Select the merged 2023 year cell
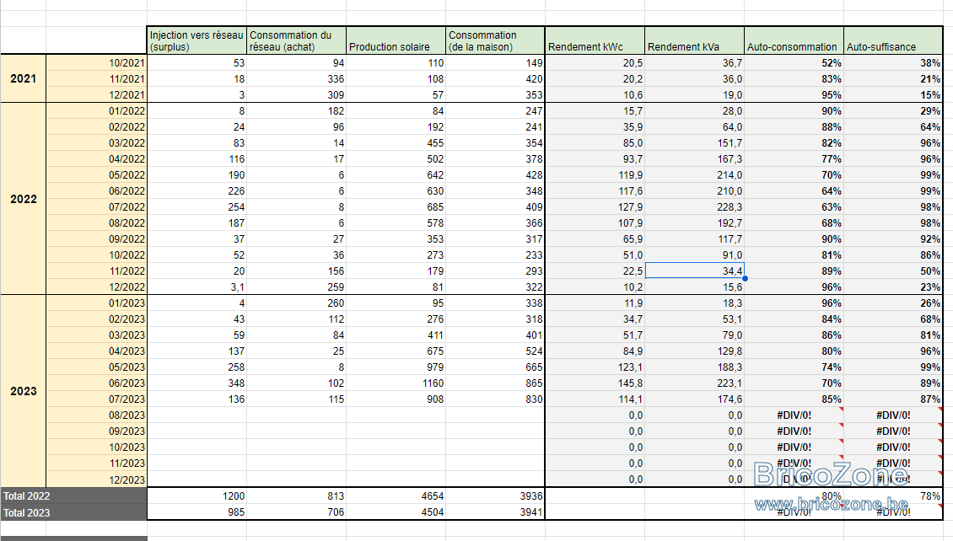Screen dimensions: 953x541 [23, 391]
